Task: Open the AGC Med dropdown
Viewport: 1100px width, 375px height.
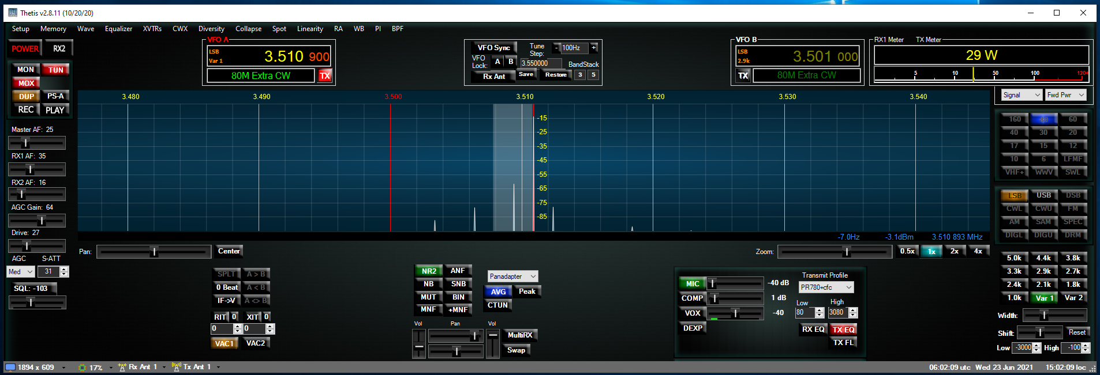Action: coord(21,272)
